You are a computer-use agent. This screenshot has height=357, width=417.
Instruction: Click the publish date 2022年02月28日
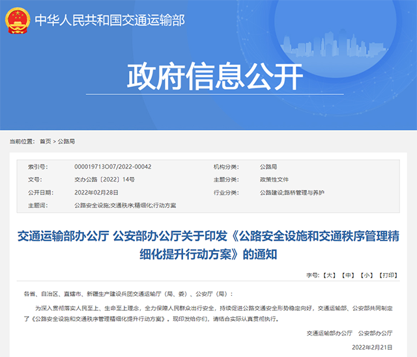pos(96,192)
